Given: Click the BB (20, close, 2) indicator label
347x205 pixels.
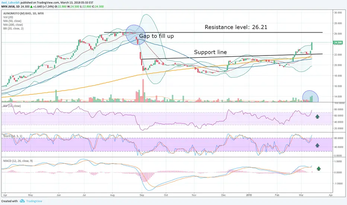Looking at the screenshot, I should point(13,28).
